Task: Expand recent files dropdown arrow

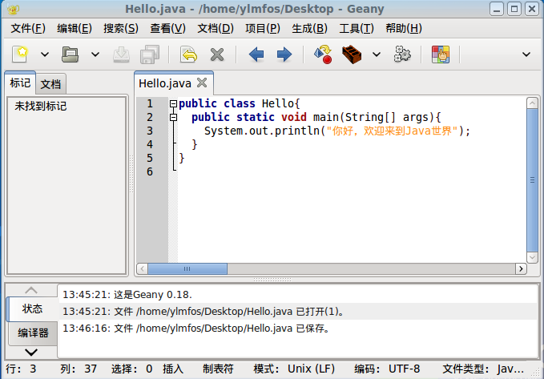Action: (95, 54)
